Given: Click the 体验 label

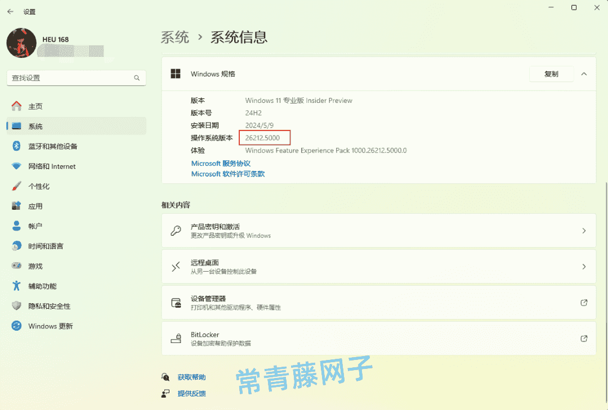Looking at the screenshot, I should pos(198,150).
